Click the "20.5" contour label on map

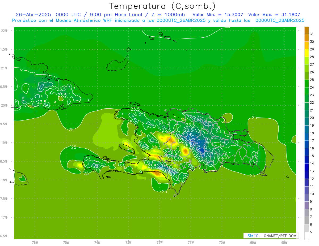[188, 130]
